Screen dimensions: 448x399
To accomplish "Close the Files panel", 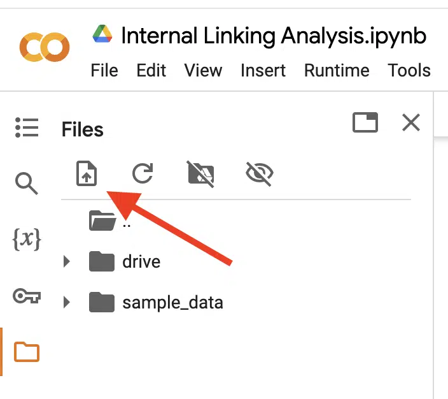I will (411, 122).
